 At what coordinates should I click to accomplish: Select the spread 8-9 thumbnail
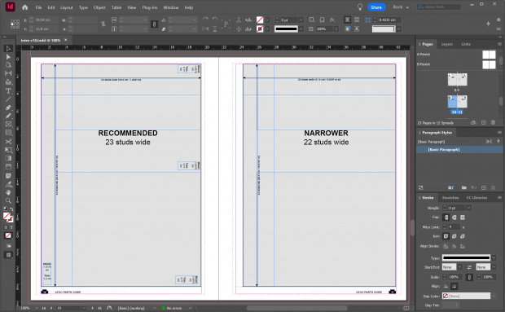click(x=457, y=80)
